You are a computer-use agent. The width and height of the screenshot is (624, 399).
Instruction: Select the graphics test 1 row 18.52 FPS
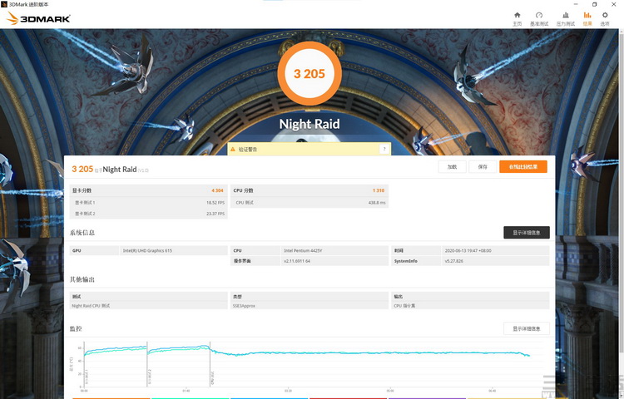point(148,203)
